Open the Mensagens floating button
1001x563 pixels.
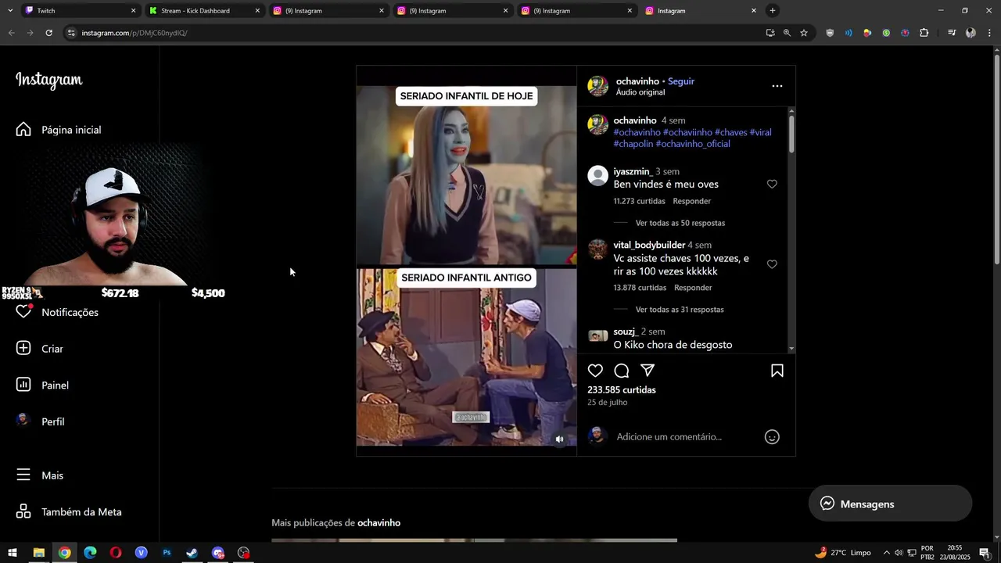[891, 504]
